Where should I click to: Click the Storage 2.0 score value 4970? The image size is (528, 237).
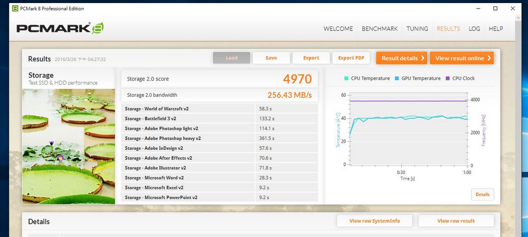[x=297, y=79]
